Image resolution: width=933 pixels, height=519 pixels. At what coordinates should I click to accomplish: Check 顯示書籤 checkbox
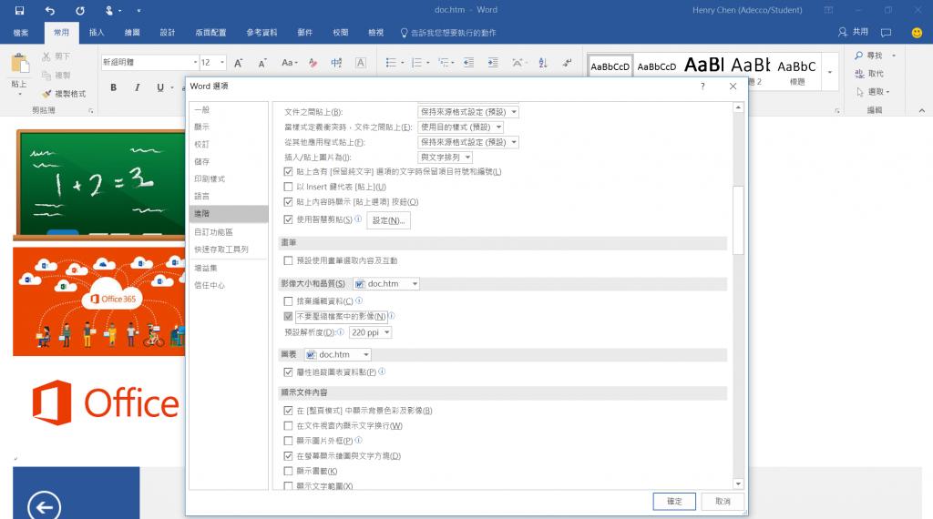[288, 472]
